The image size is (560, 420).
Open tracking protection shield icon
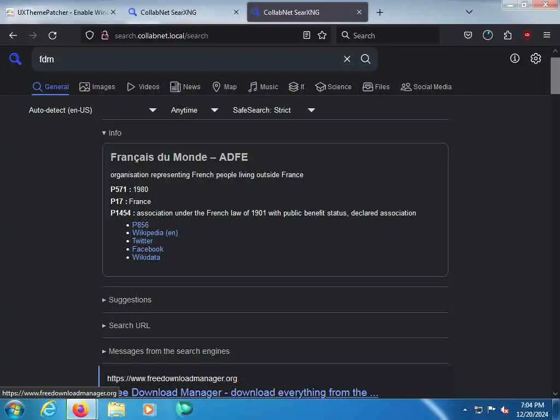pyautogui.click(x=90, y=36)
